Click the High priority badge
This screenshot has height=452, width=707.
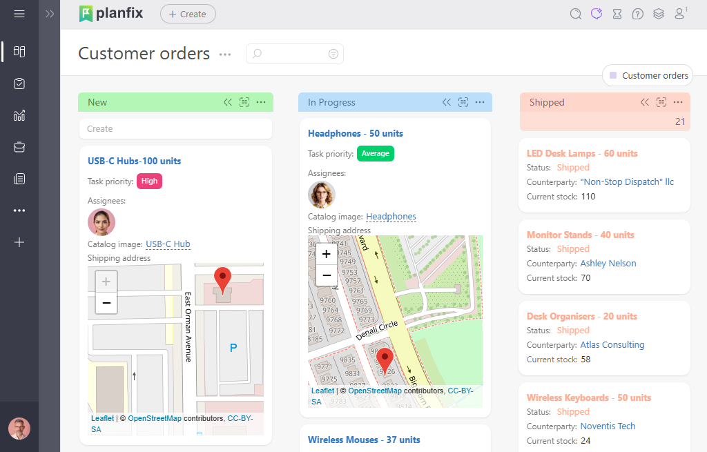[149, 181]
